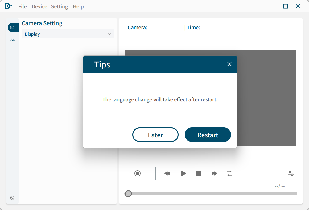309x210 pixels.
Task: Click the Later button
Action: coord(155,135)
